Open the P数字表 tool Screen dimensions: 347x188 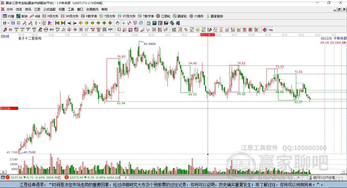coord(89,16)
